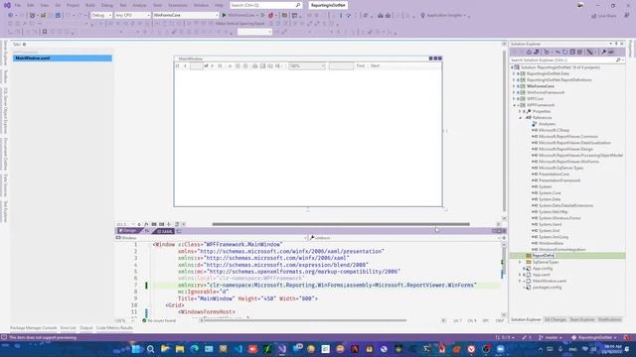The height and width of the screenshot is (357, 636).
Task: Click the Solution Explorer home icon
Action: pyautogui.click(x=529, y=52)
